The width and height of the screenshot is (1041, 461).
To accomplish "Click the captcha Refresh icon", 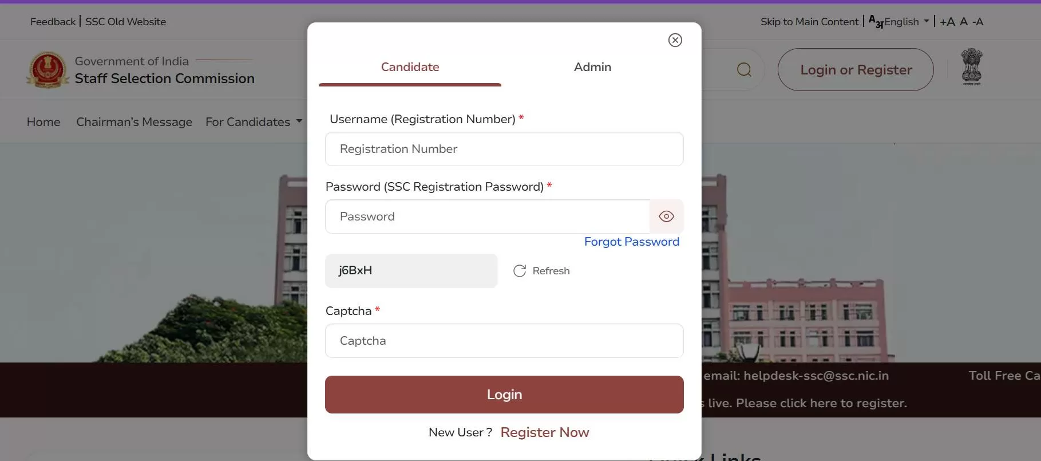I will [x=520, y=271].
